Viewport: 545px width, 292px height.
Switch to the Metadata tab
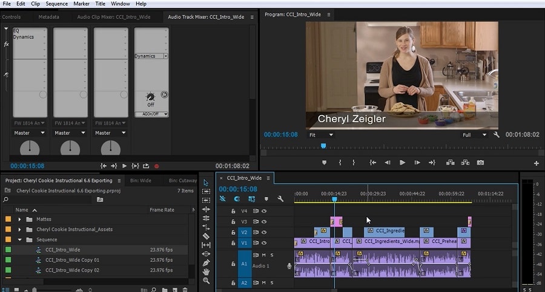(x=48, y=17)
